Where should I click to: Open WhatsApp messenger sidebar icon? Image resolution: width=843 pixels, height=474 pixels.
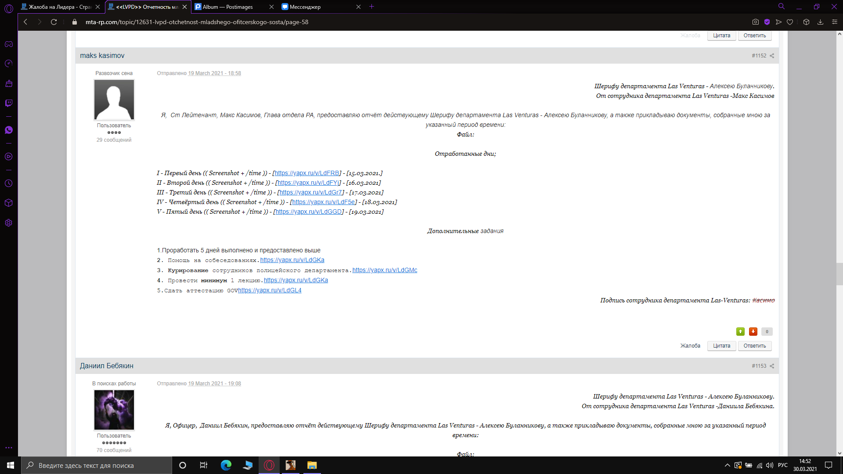point(9,130)
